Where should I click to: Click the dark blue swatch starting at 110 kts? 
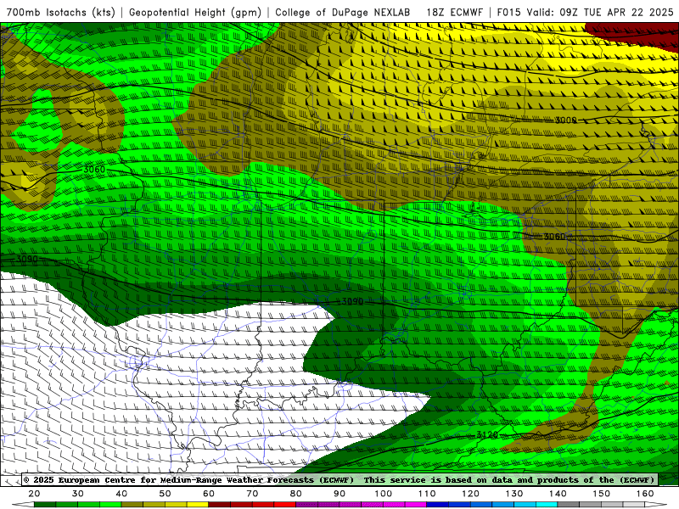click(438, 505)
